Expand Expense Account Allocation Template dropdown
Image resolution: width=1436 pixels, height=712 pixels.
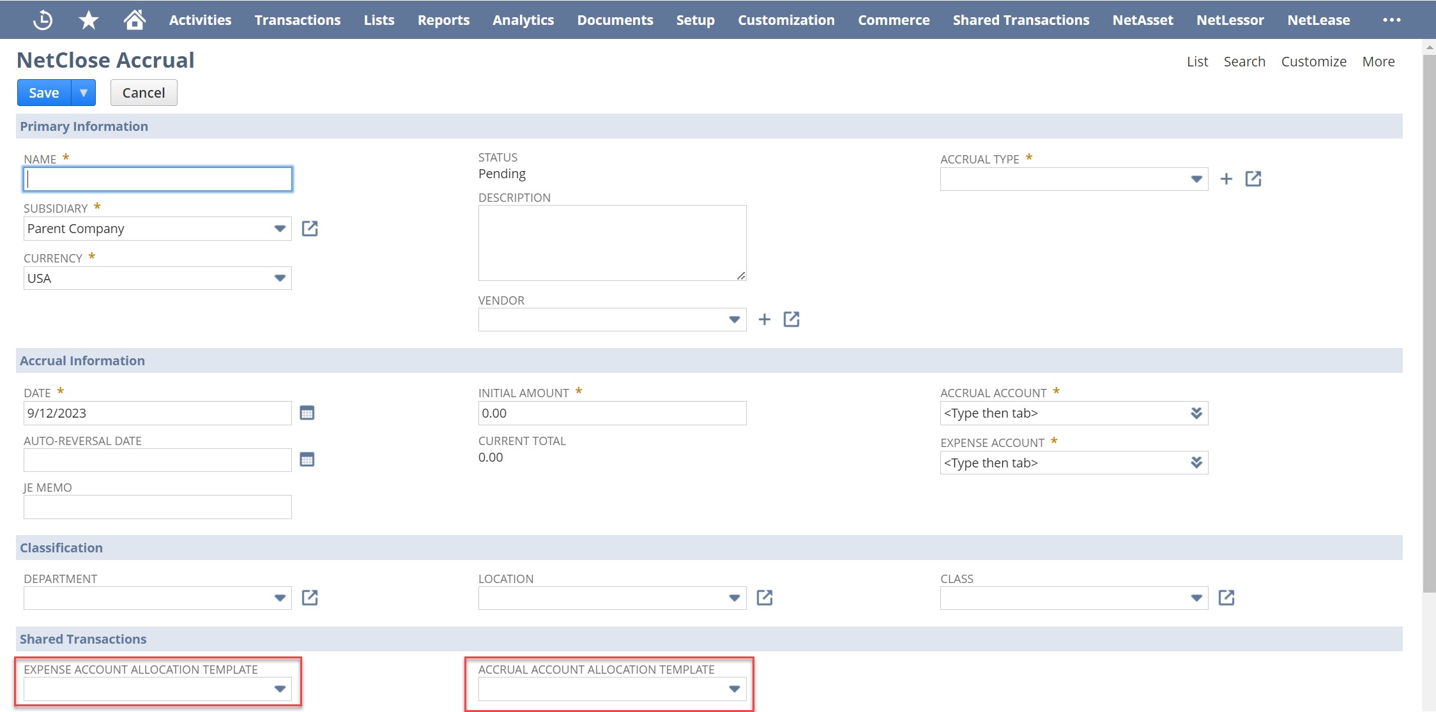pos(280,689)
